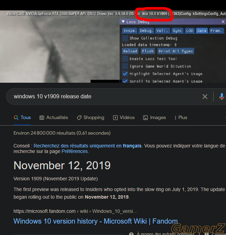
Task: Switch to the Debug.. tab
Action: click(x=146, y=30)
